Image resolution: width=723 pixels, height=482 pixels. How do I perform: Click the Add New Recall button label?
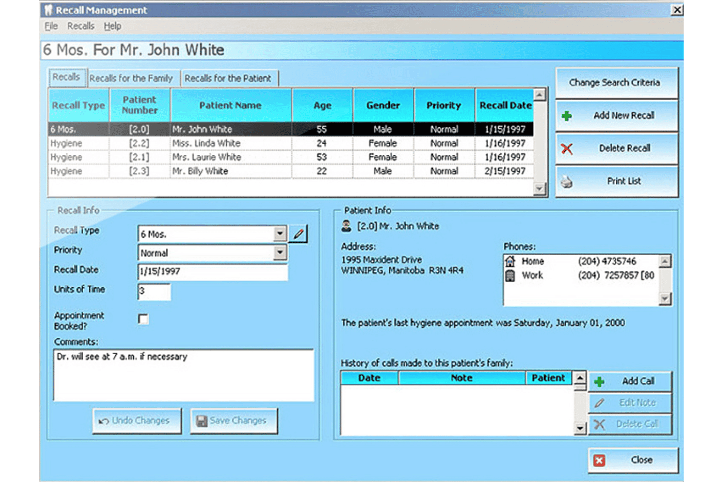pyautogui.click(x=624, y=116)
